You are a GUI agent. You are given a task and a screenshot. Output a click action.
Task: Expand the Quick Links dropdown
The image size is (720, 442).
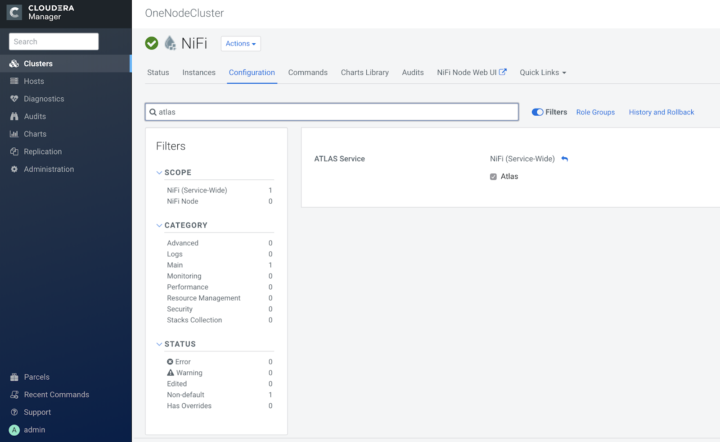[543, 73]
